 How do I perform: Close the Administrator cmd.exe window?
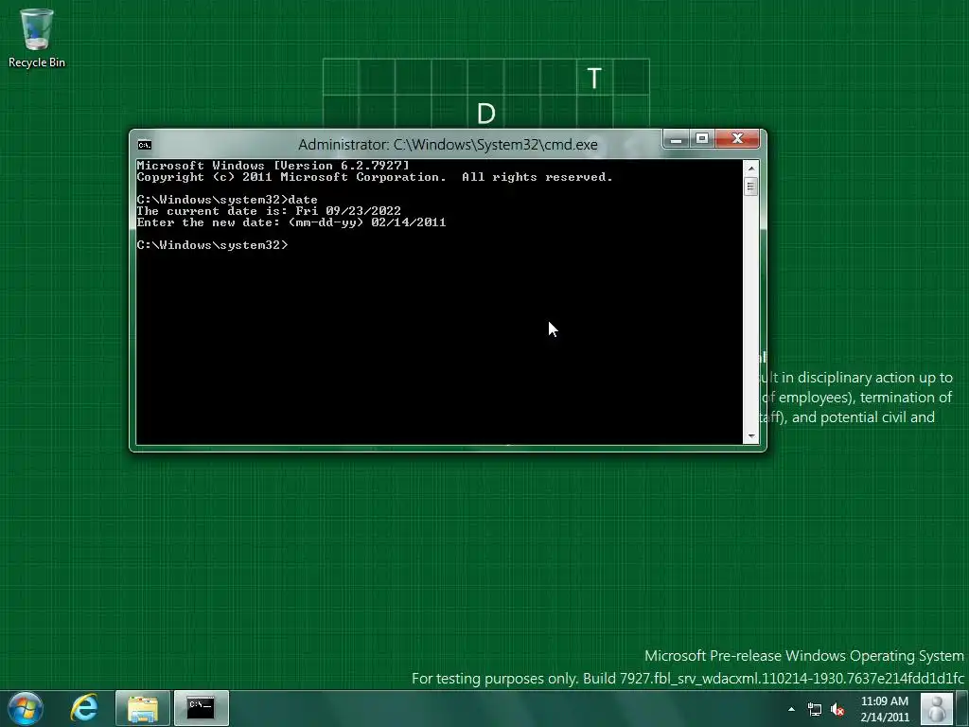pos(737,139)
